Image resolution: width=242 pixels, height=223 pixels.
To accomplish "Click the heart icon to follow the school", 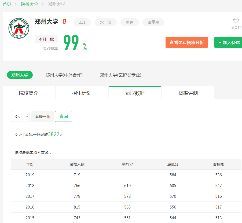I will (236, 21).
